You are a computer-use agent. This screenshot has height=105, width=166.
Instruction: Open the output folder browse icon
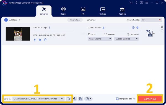coord(68,99)
